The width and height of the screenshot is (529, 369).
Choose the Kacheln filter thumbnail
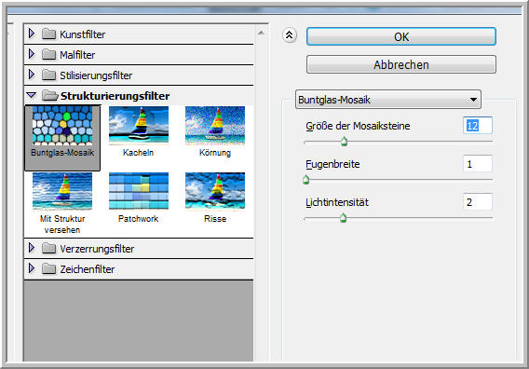(139, 126)
